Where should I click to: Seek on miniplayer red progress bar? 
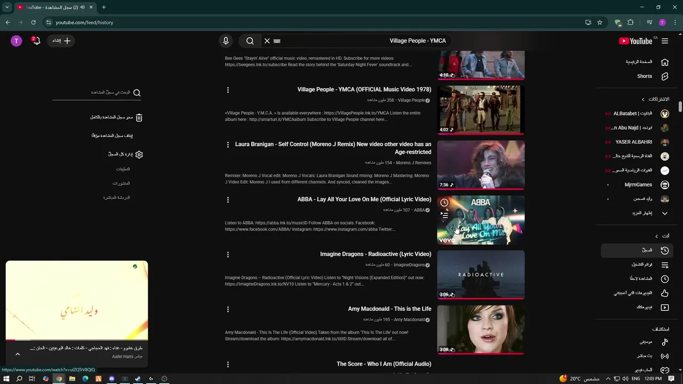point(77,339)
